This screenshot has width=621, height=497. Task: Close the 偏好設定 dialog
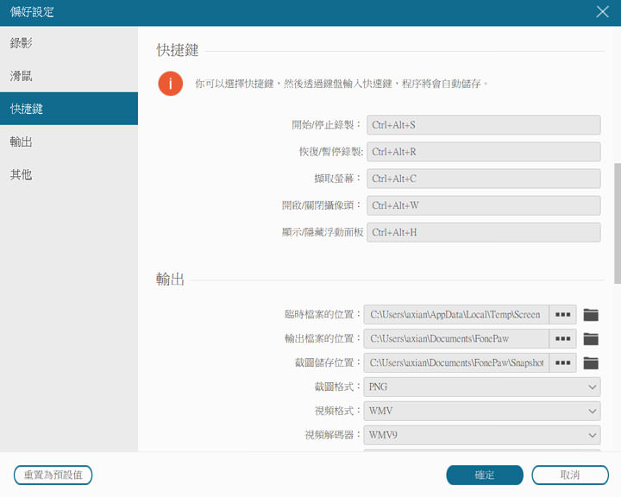pos(602,12)
